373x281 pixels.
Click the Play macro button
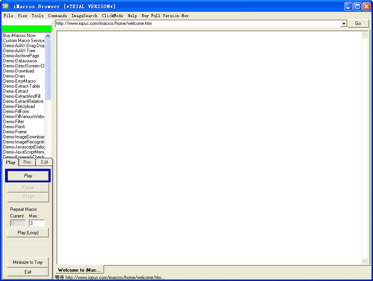(x=28, y=176)
